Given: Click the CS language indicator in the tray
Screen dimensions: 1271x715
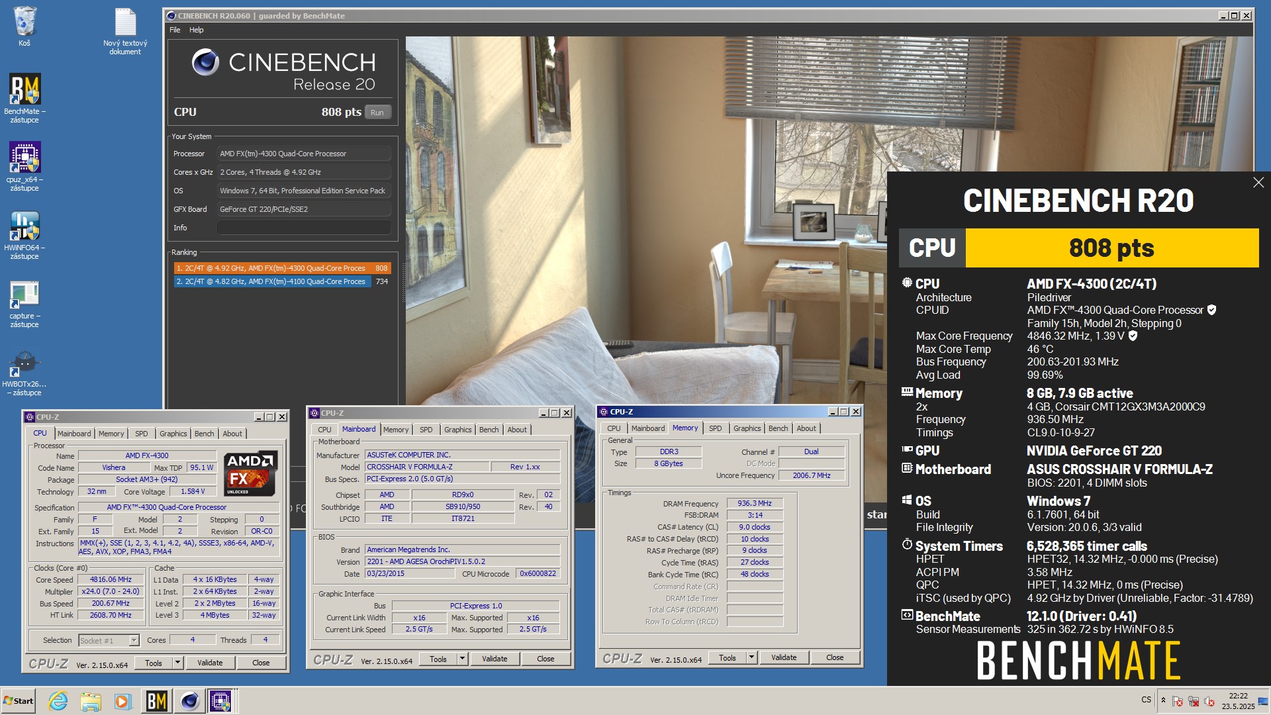Looking at the screenshot, I should (x=1147, y=700).
